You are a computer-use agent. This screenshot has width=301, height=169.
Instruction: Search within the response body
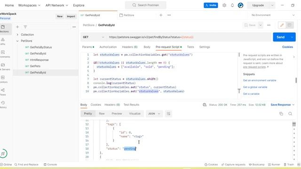(290, 114)
